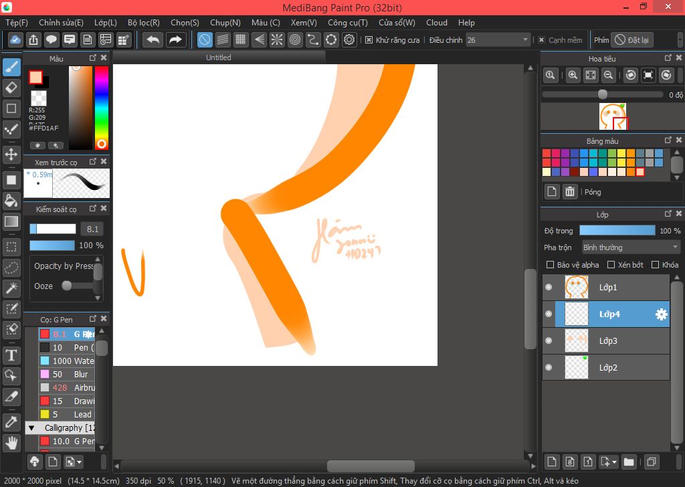This screenshot has width=685, height=487.
Task: Open new layer type dropdown arrow
Action: (615, 462)
